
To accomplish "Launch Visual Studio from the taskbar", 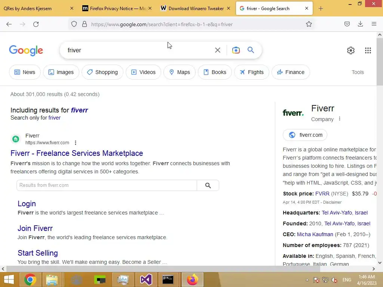I will coord(146,280).
